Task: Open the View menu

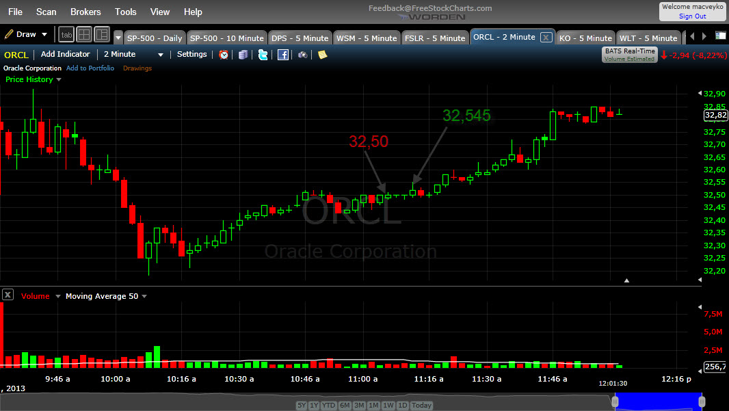Action: (x=160, y=12)
